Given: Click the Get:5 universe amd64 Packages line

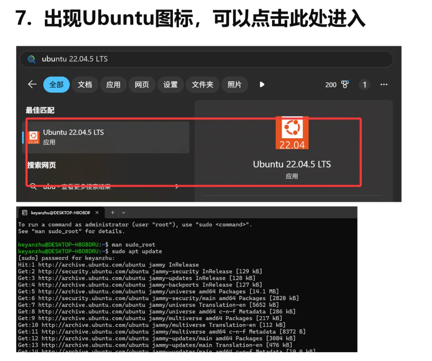Looking at the screenshot, I should coord(148,291).
